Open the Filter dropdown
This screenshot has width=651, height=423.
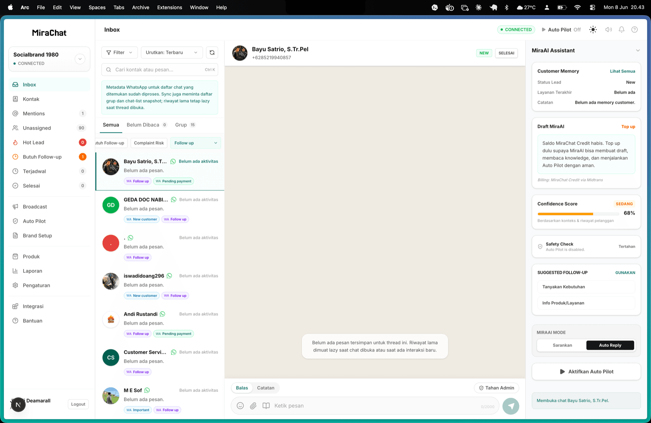point(119,52)
